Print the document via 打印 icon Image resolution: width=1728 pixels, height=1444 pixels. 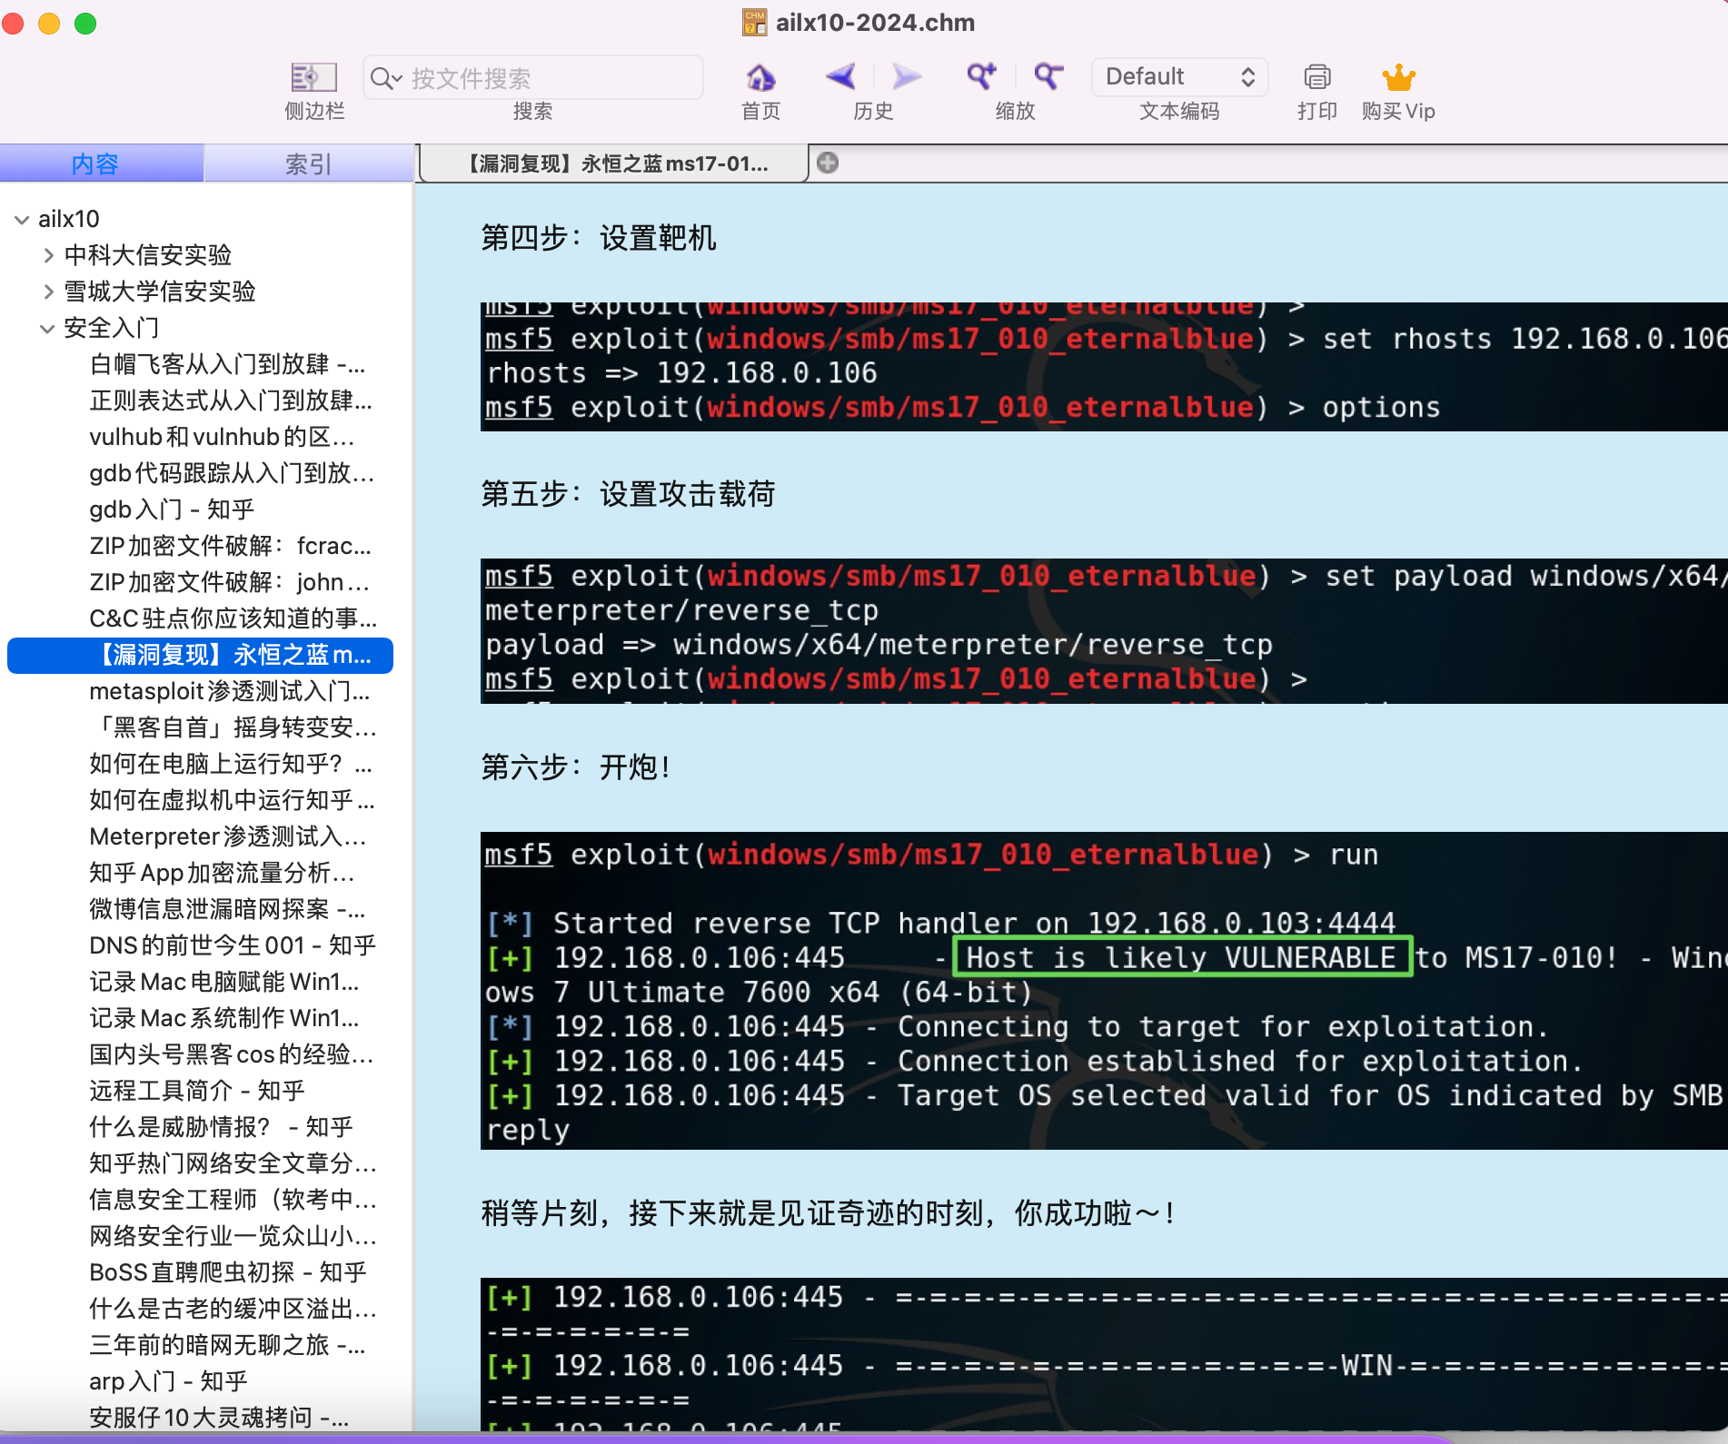point(1316,78)
